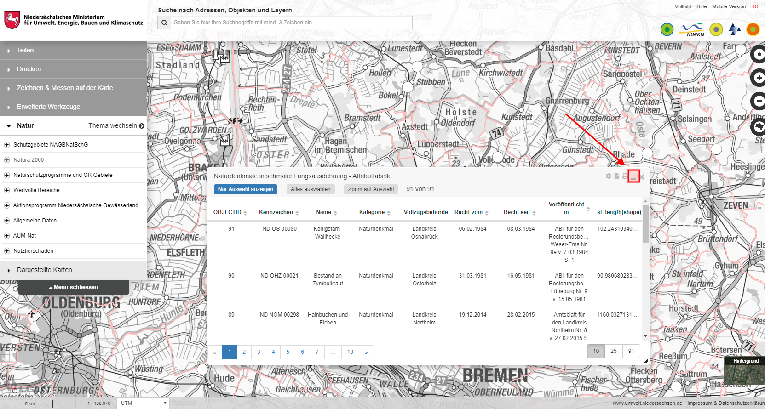Click the blue triangles logo icon

point(735,29)
